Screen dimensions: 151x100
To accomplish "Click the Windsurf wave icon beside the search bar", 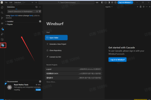I will (x=97, y=2).
